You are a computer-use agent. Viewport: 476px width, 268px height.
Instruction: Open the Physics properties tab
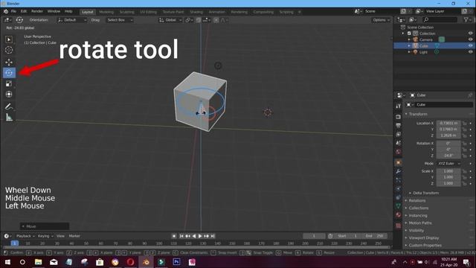click(399, 188)
